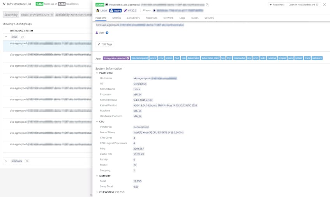Image resolution: width=330 pixels, height=197 pixels.
Task: Click the Edit Tags button
Action: [104, 44]
